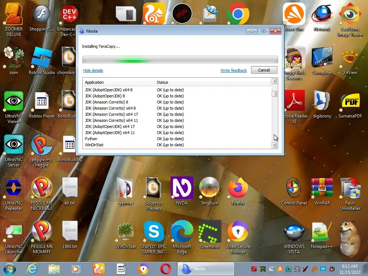Click the Status column header
Image resolution: width=368 pixels, height=276 pixels.
[x=213, y=82]
